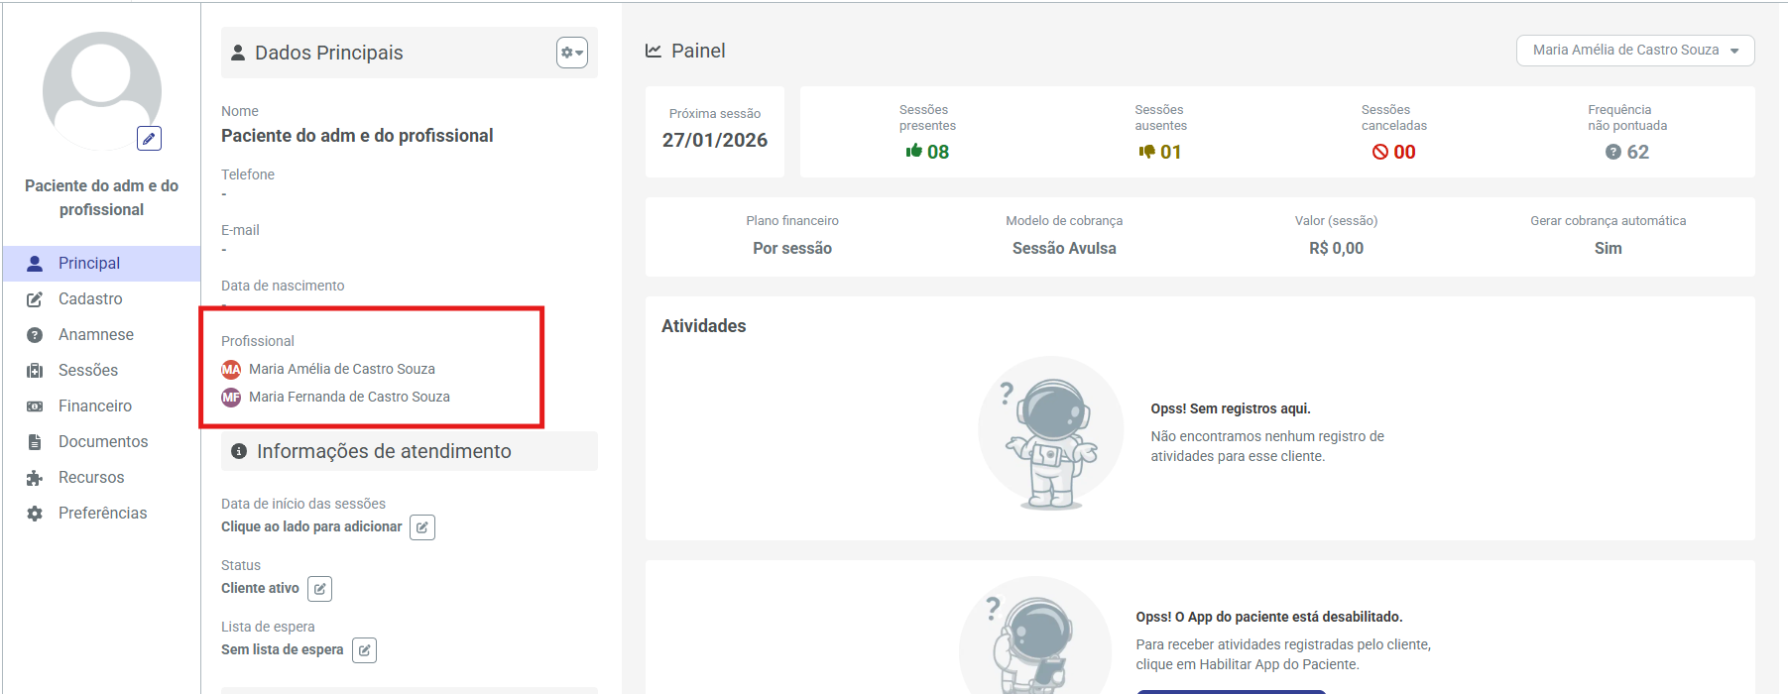Click the Documentos file icon
Image resolution: width=1788 pixels, height=694 pixels.
click(35, 442)
